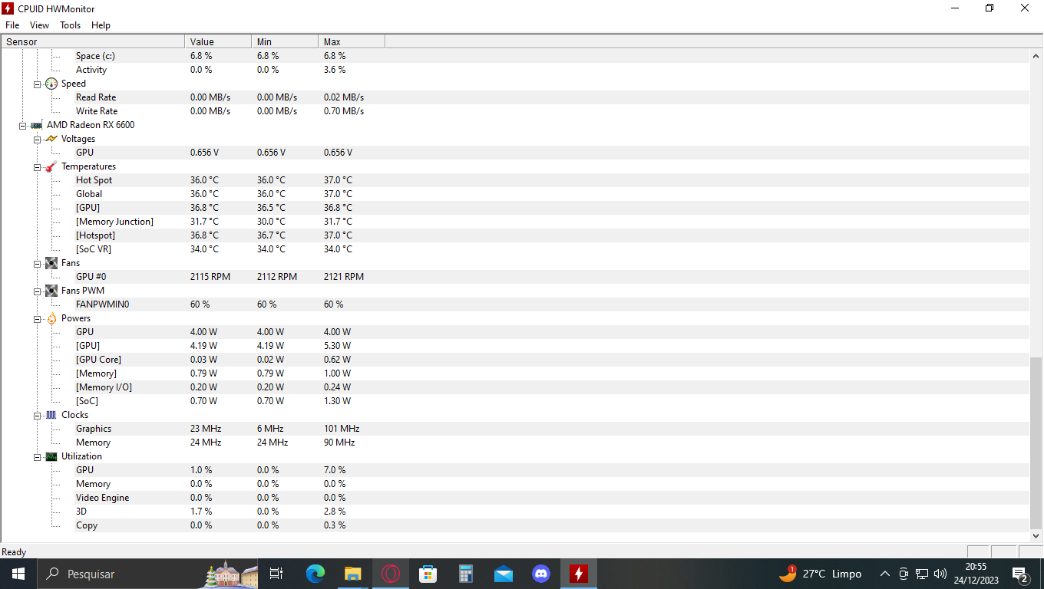Image resolution: width=1044 pixels, height=589 pixels.
Task: Collapse the Speed group
Action: click(x=37, y=84)
